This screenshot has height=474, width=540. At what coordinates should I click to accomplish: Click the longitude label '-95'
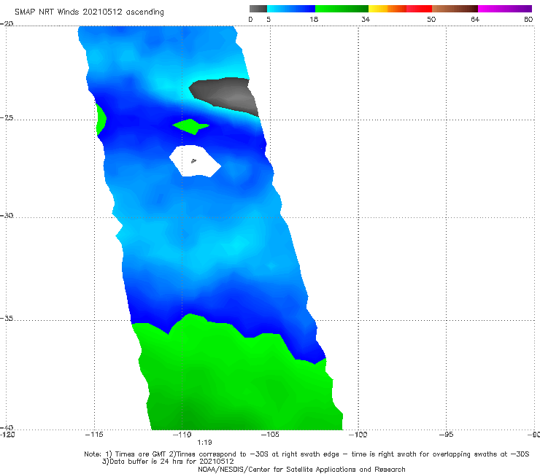point(446,435)
